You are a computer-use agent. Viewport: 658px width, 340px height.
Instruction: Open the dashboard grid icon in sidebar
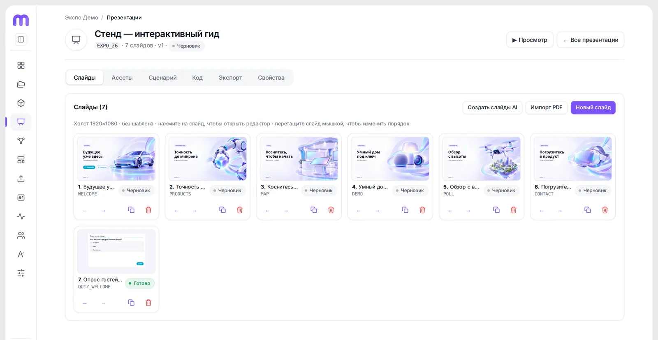[21, 65]
